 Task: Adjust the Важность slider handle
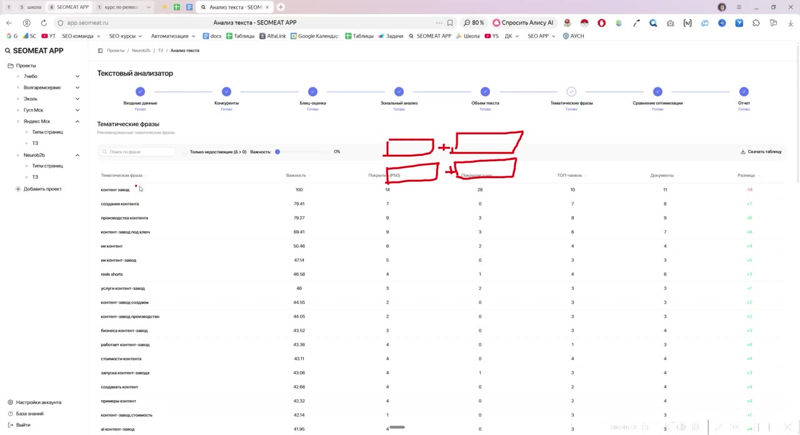click(277, 152)
